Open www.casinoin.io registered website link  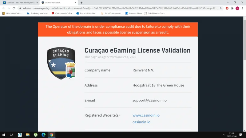146,115
